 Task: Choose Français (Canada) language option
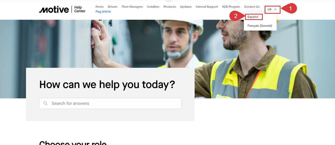tap(260, 26)
